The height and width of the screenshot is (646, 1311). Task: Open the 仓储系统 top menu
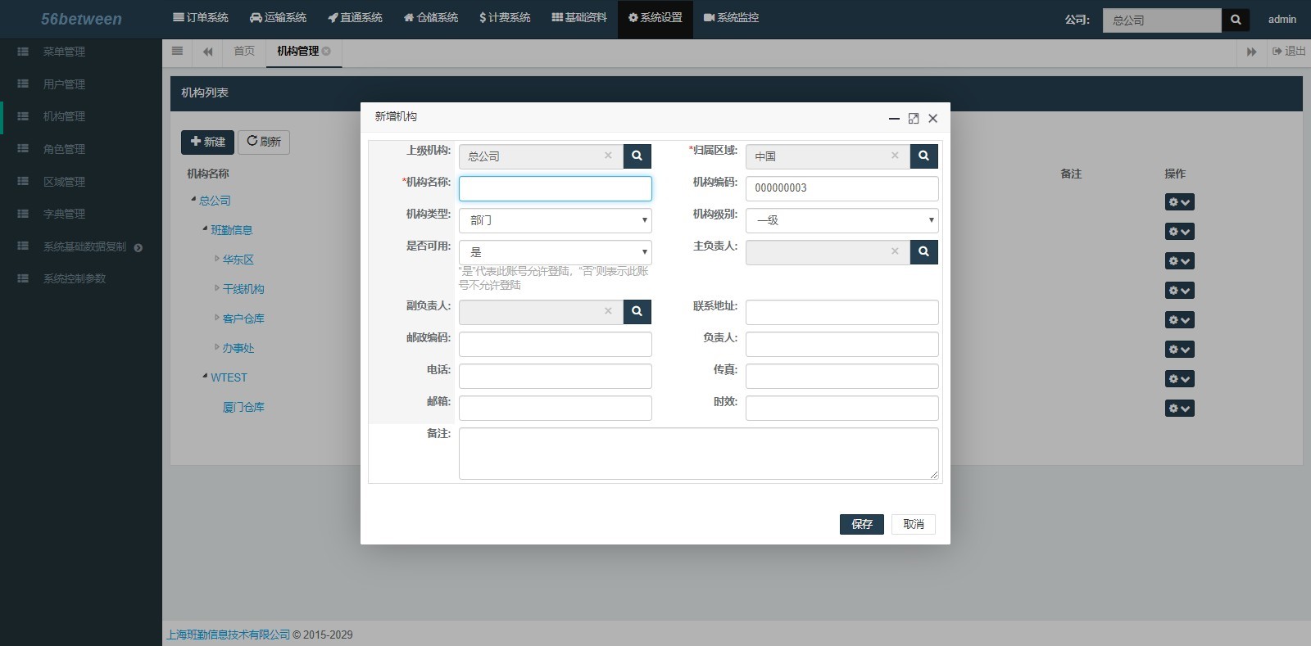[431, 17]
